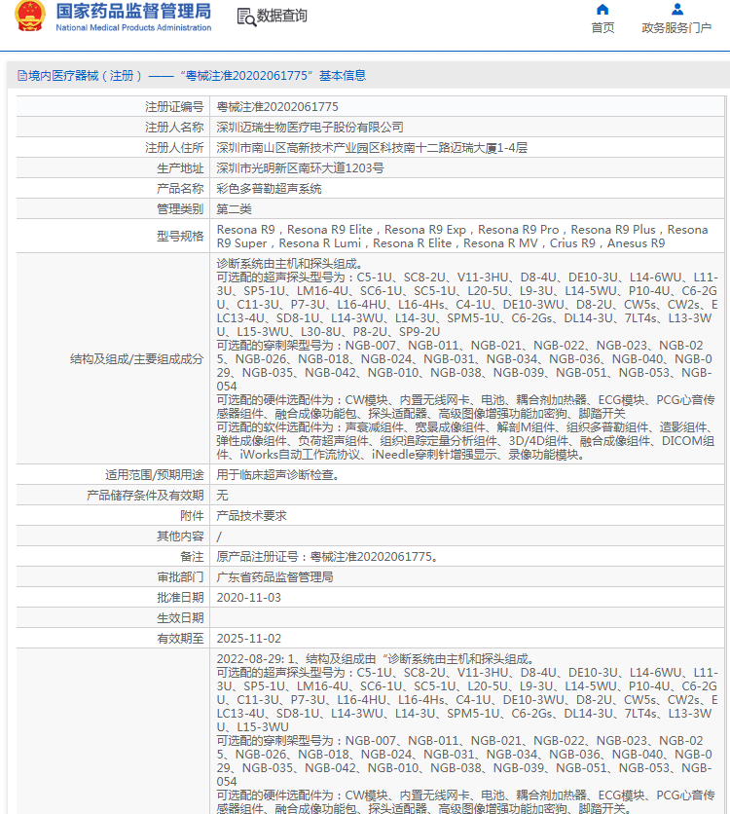Click the national emblem logo

coord(29,17)
